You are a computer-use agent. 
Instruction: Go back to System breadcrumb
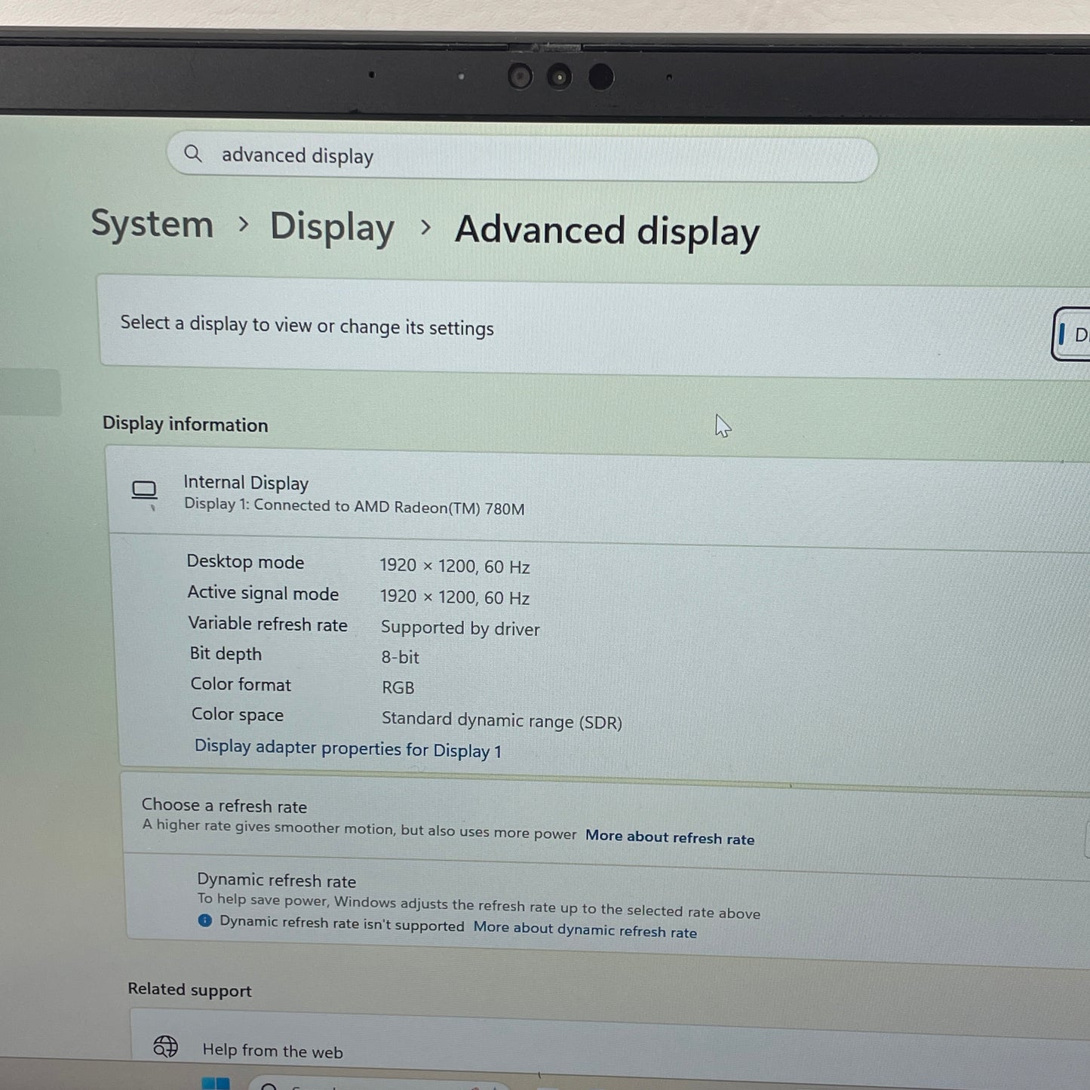[152, 224]
